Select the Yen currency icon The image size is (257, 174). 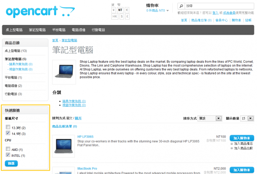click(x=113, y=10)
